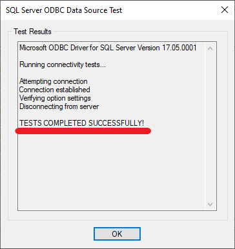Click the word 'Microsoft' in first result line
Viewport: 235px width, 249px height.
pos(33,48)
